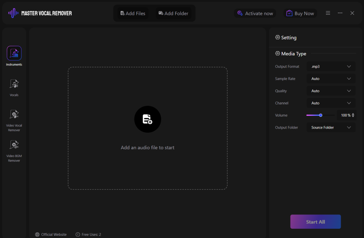Click the Activate now button

[x=255, y=13]
